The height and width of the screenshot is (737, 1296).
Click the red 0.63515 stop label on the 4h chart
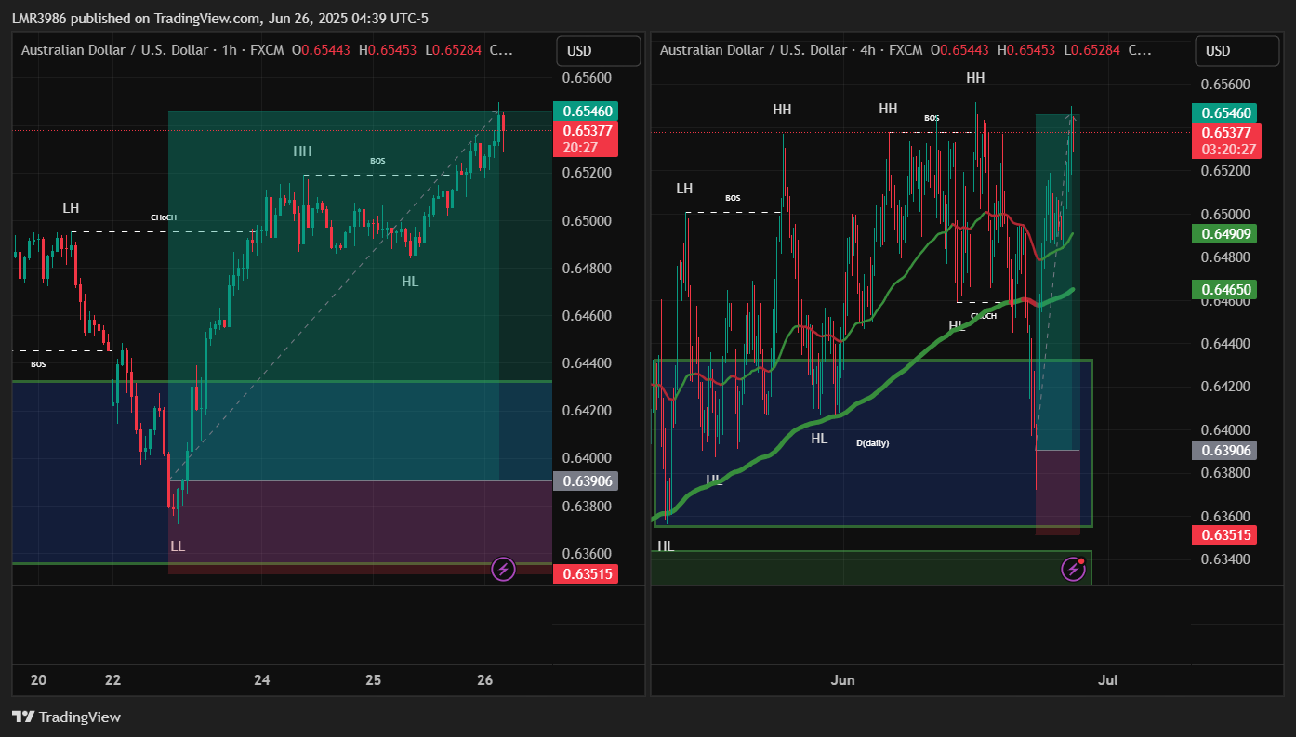[1224, 534]
